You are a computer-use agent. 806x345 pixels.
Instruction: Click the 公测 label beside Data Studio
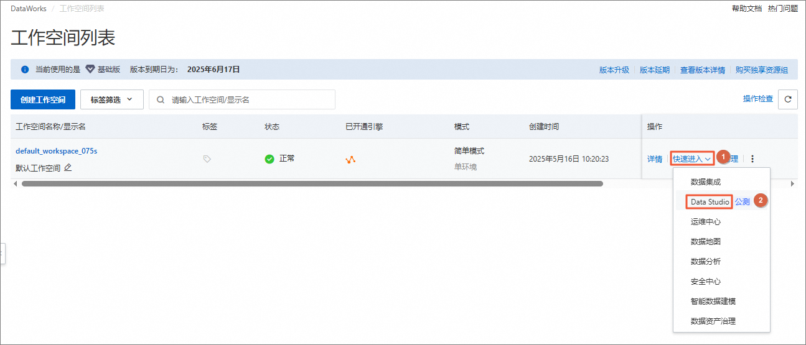coord(742,202)
